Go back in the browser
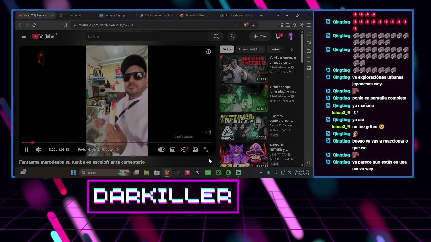Viewport: 431px width, 242px height. [20, 25]
